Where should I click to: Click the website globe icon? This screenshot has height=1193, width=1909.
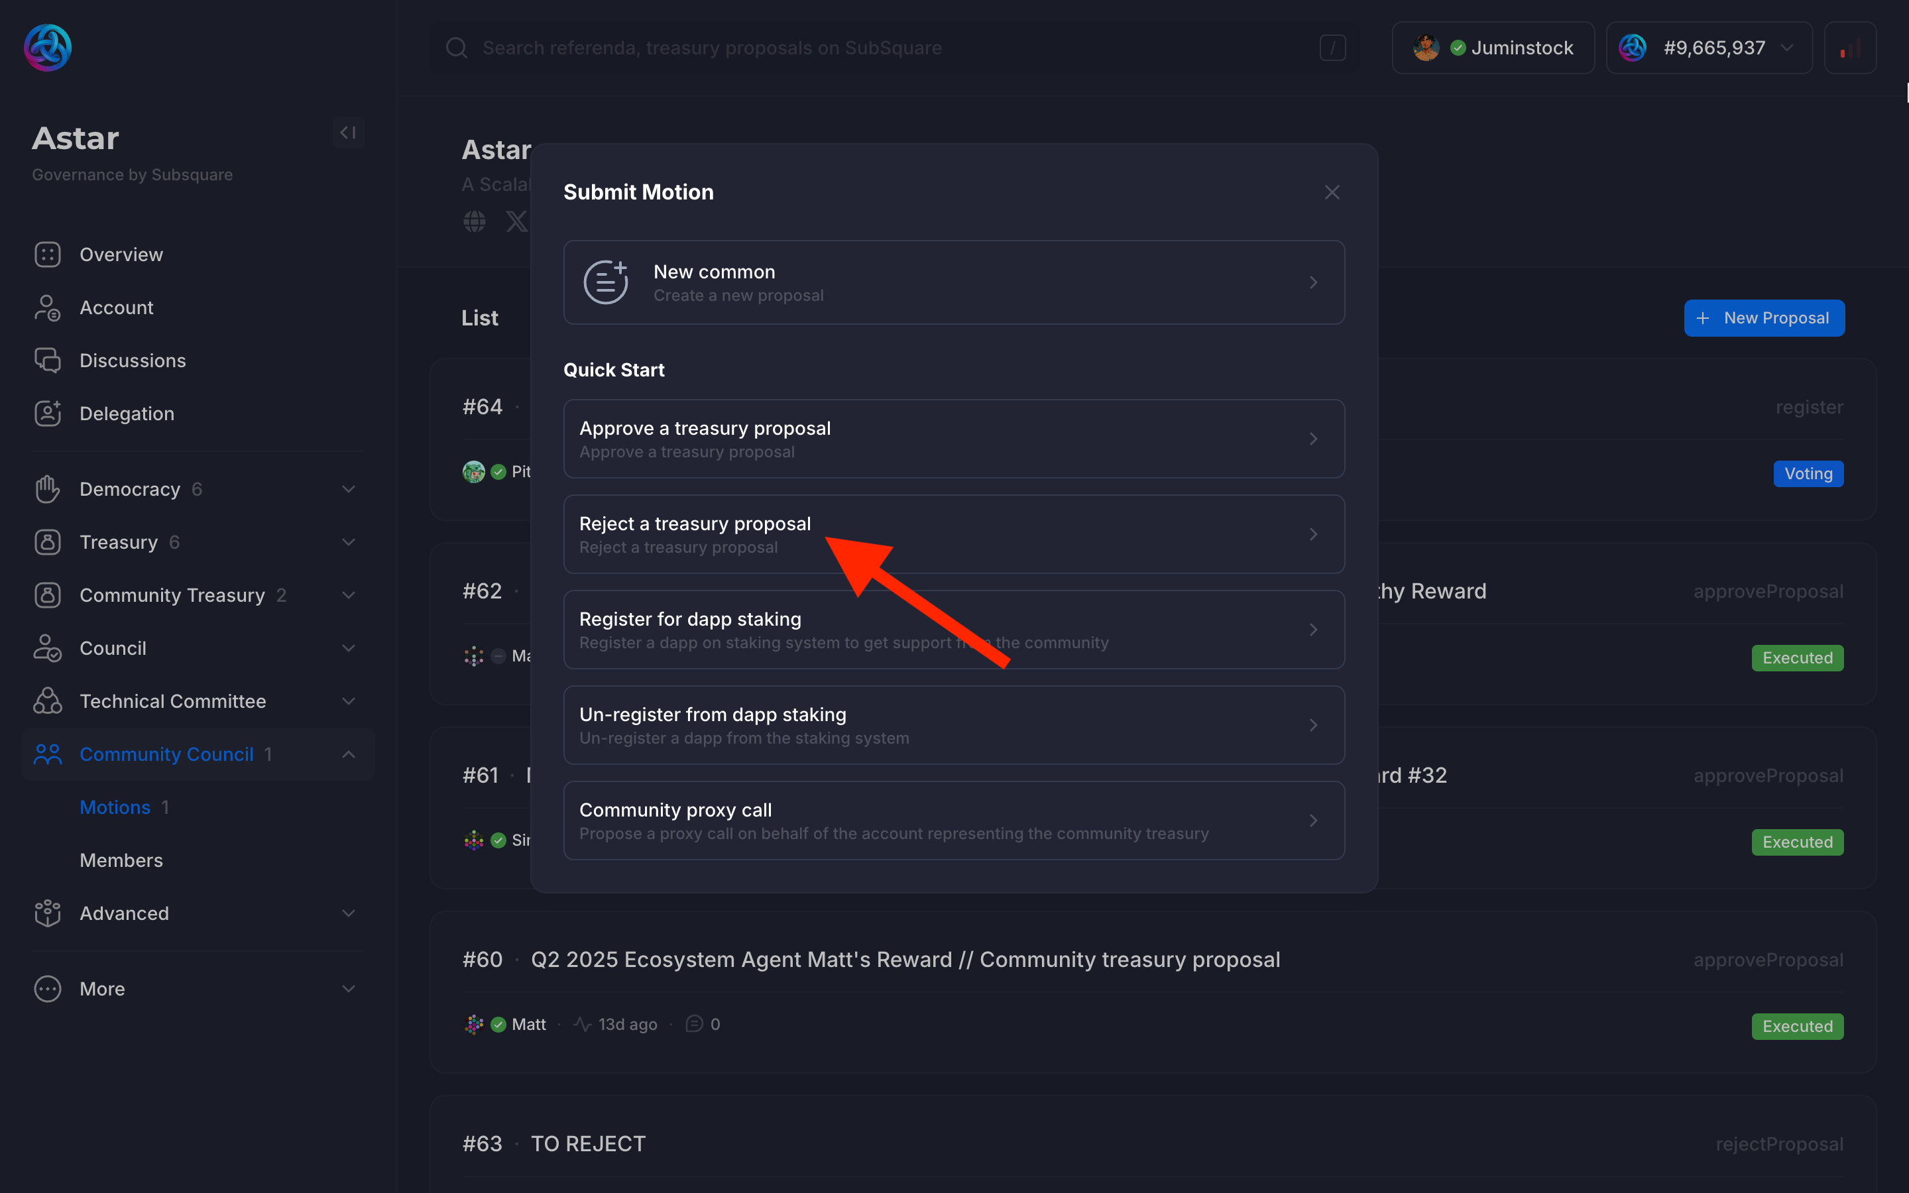pyautogui.click(x=474, y=221)
